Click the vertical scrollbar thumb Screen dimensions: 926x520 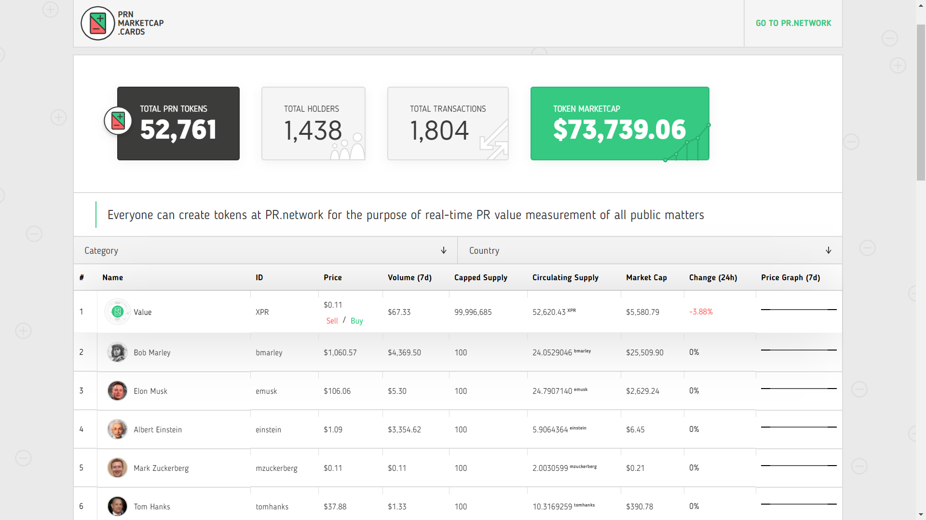[921, 102]
